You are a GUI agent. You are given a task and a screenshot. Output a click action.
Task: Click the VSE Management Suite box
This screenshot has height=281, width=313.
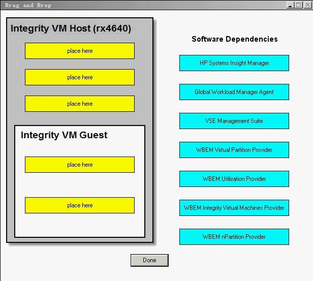point(234,121)
